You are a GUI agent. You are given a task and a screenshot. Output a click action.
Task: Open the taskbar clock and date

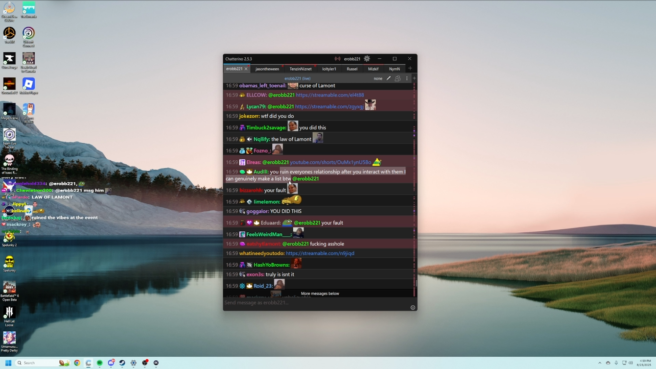(645, 363)
